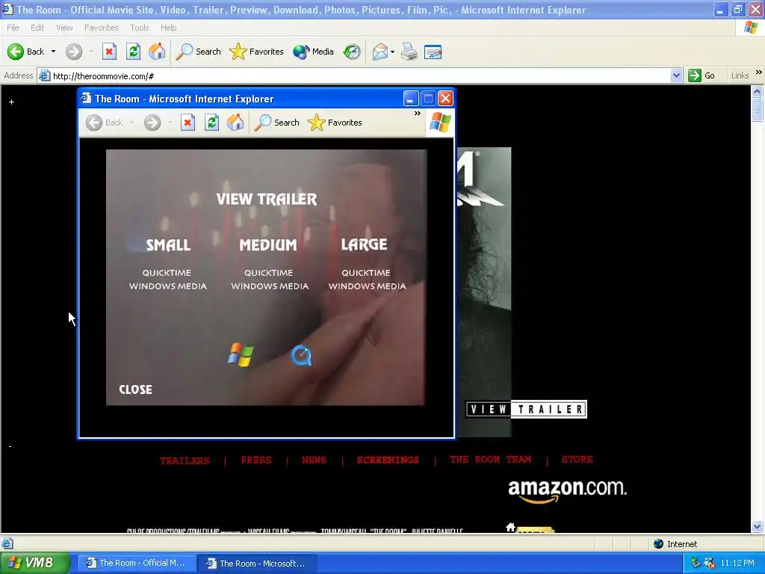The image size is (765, 574).
Task: Click Back in main browser toolbar
Action: point(25,52)
